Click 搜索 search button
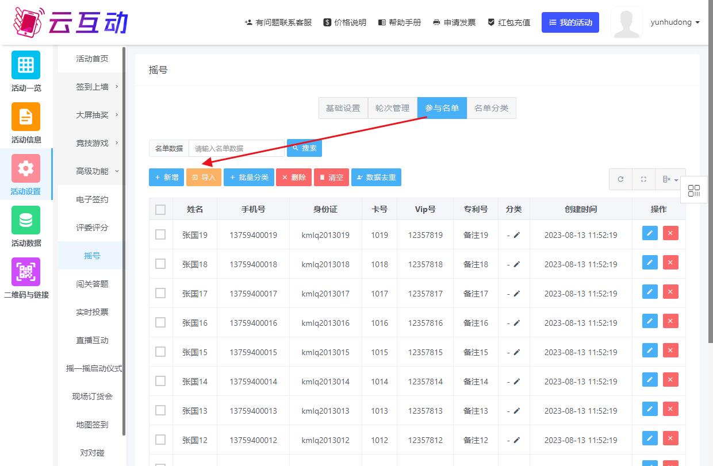 [304, 148]
